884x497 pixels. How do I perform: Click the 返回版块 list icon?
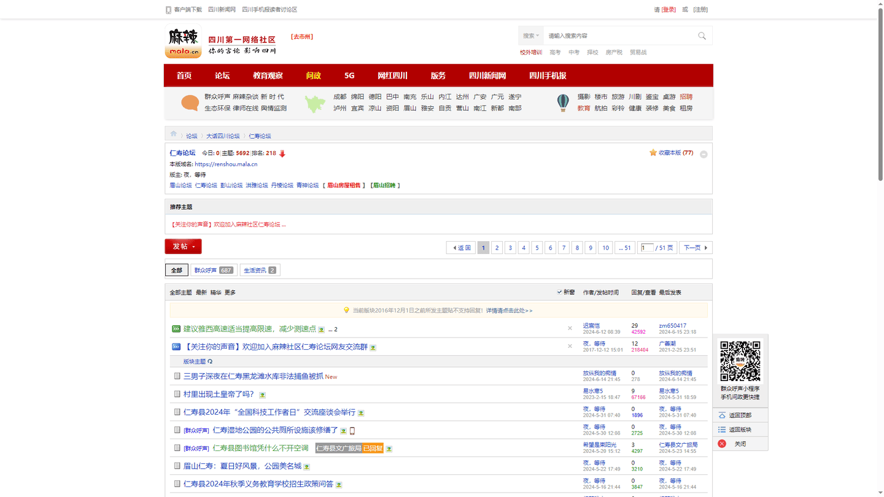[722, 430]
